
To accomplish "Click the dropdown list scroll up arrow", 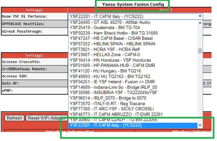I will (x=200, y=23).
